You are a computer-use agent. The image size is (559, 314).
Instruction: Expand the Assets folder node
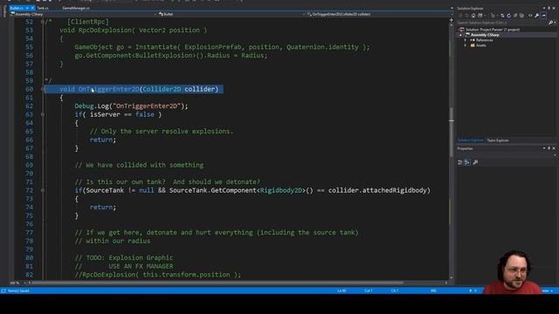click(466, 45)
